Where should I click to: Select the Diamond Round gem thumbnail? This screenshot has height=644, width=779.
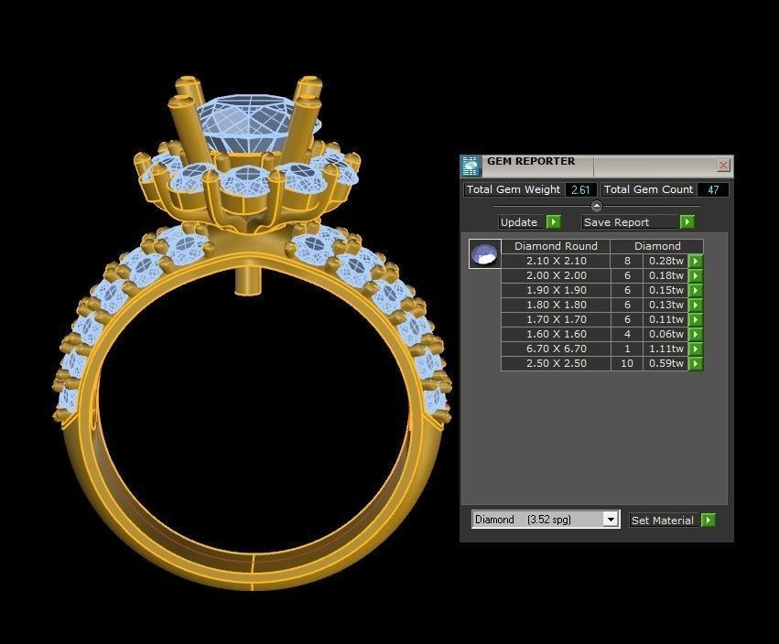pos(484,253)
